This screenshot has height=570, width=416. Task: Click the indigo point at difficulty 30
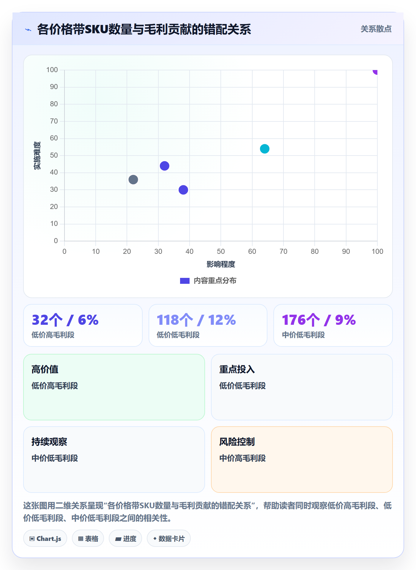pyautogui.click(x=183, y=190)
